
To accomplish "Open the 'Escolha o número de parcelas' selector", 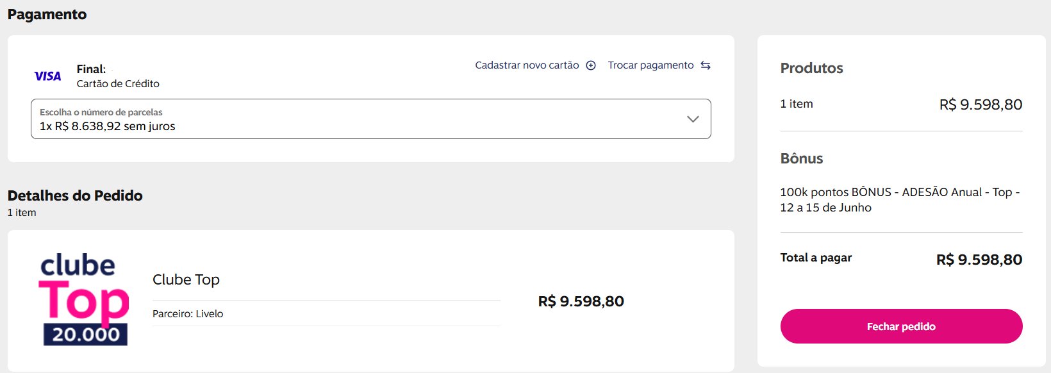I will (x=371, y=119).
